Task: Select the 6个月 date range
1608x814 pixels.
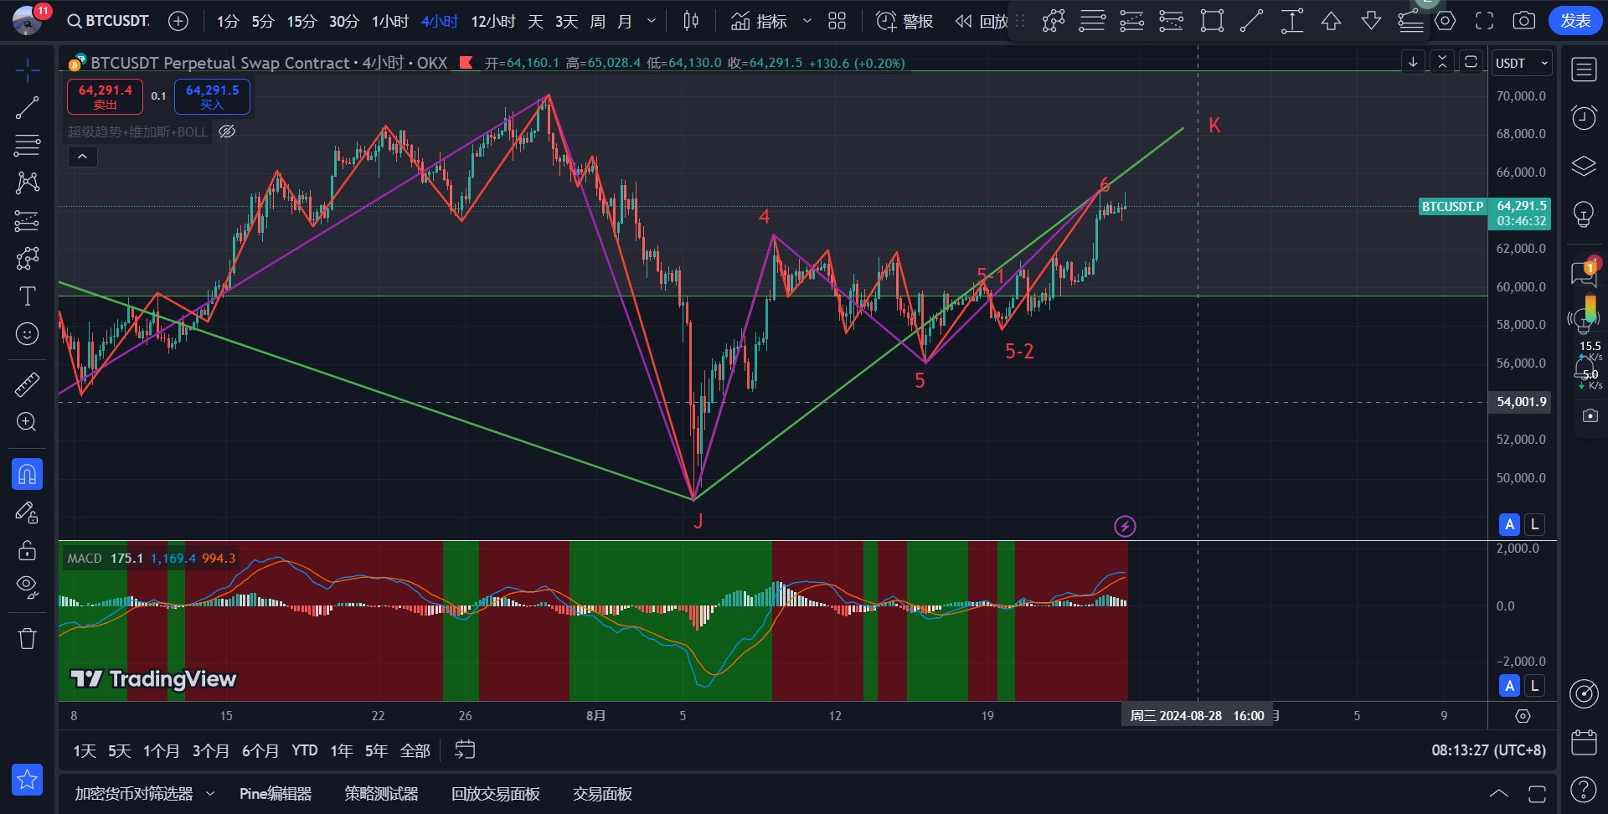Action: pyautogui.click(x=260, y=750)
